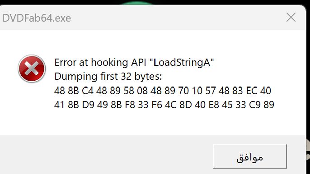Click the second hex row starting "41 8B D9"

tap(164, 105)
